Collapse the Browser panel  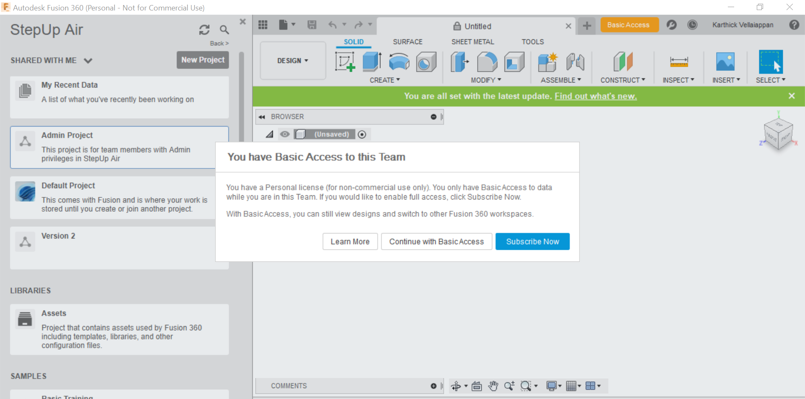262,117
